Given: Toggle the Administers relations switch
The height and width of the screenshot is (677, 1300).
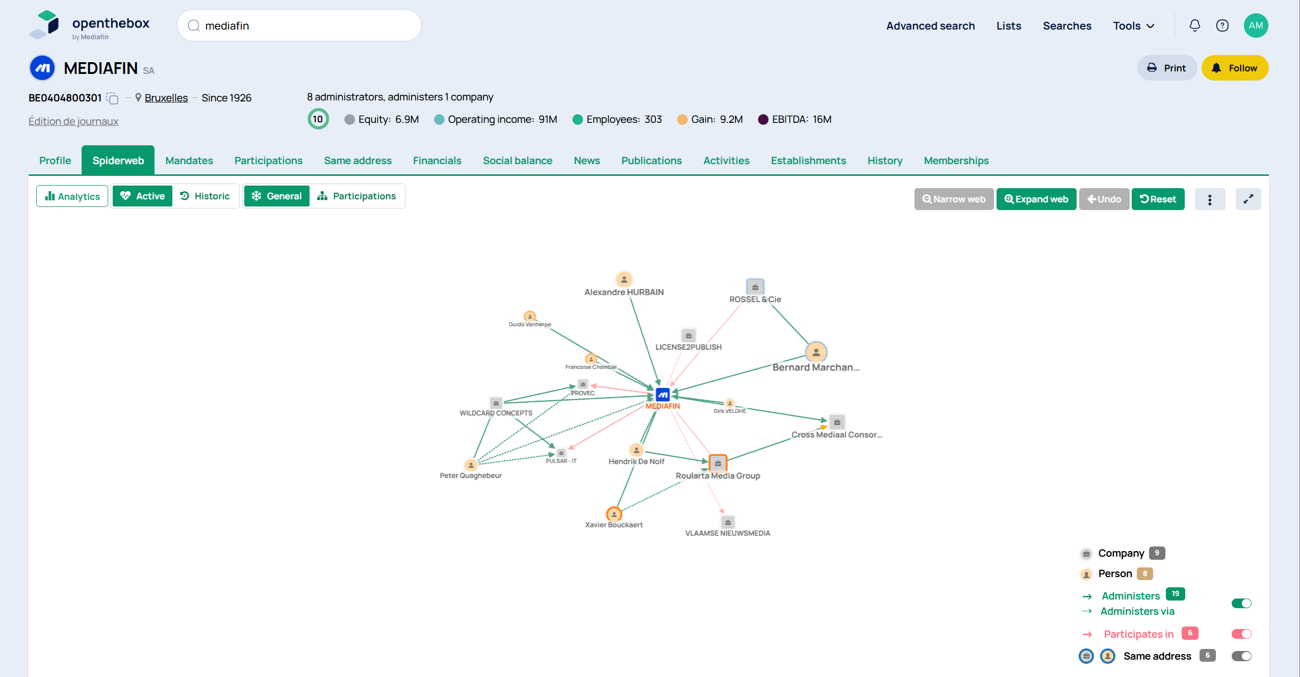Looking at the screenshot, I should click(x=1241, y=603).
